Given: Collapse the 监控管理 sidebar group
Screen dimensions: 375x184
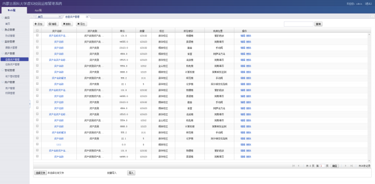Looking at the screenshot, I should click(3, 42).
